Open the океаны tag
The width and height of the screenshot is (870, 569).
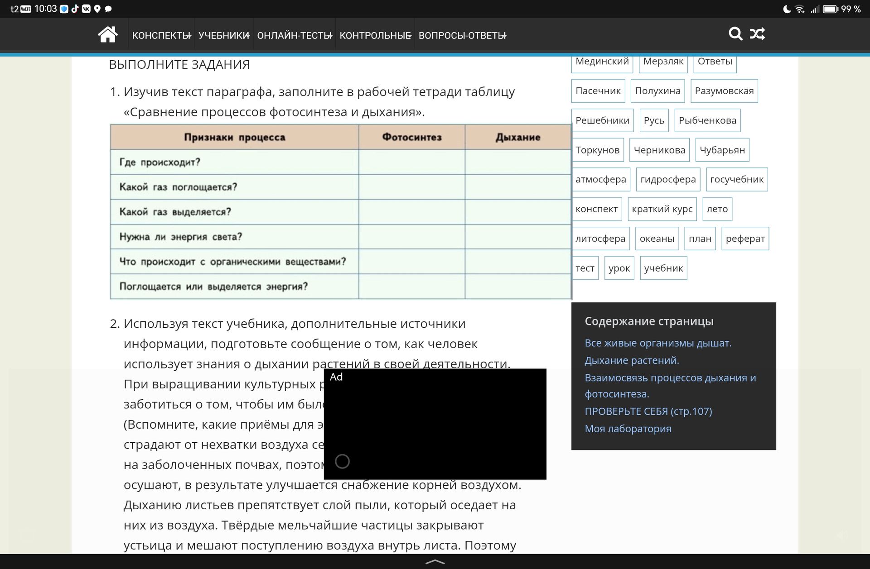click(657, 239)
